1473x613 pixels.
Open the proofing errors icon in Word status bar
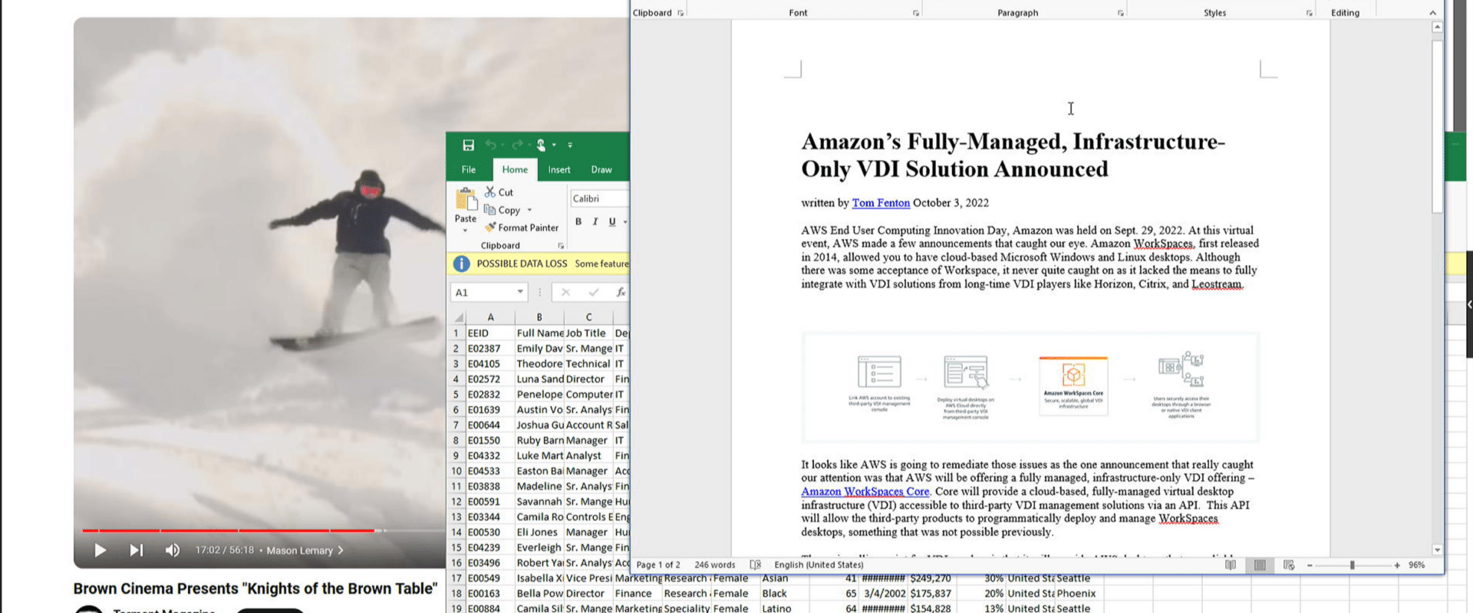[755, 565]
